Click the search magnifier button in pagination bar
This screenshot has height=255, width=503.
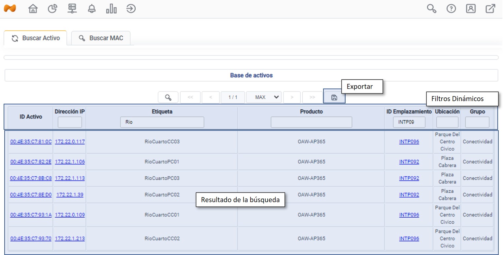168,97
